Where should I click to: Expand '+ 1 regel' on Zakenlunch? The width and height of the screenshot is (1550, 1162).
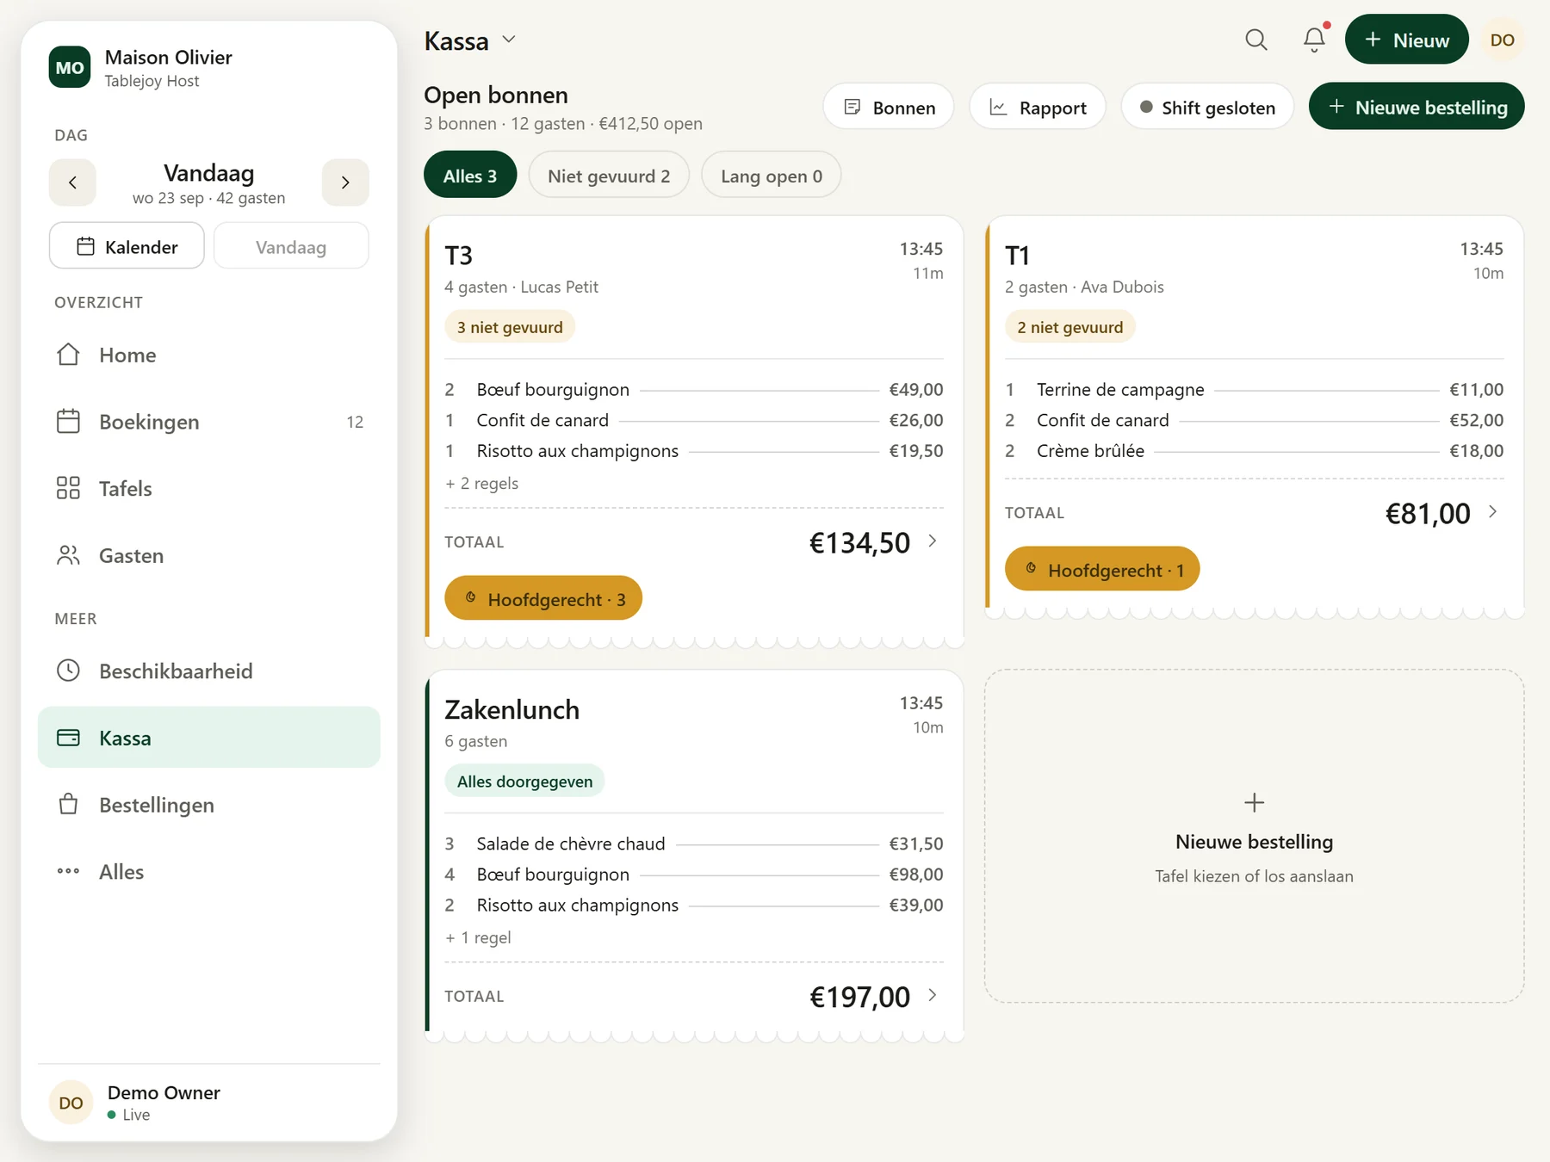coord(478,938)
